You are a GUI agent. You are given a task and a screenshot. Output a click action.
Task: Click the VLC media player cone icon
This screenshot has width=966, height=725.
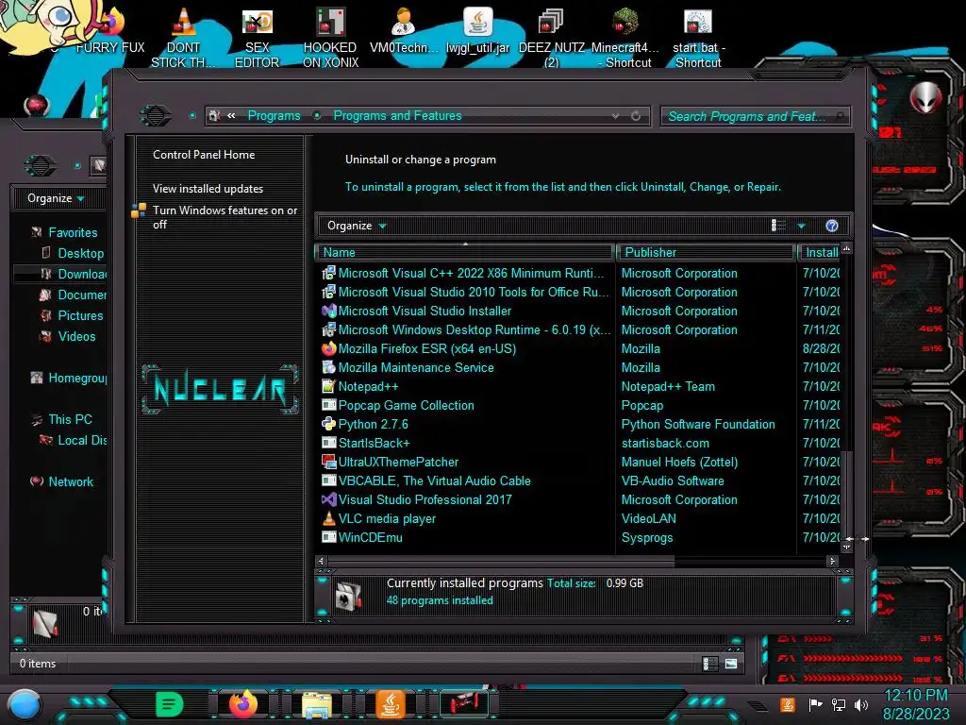coord(329,518)
